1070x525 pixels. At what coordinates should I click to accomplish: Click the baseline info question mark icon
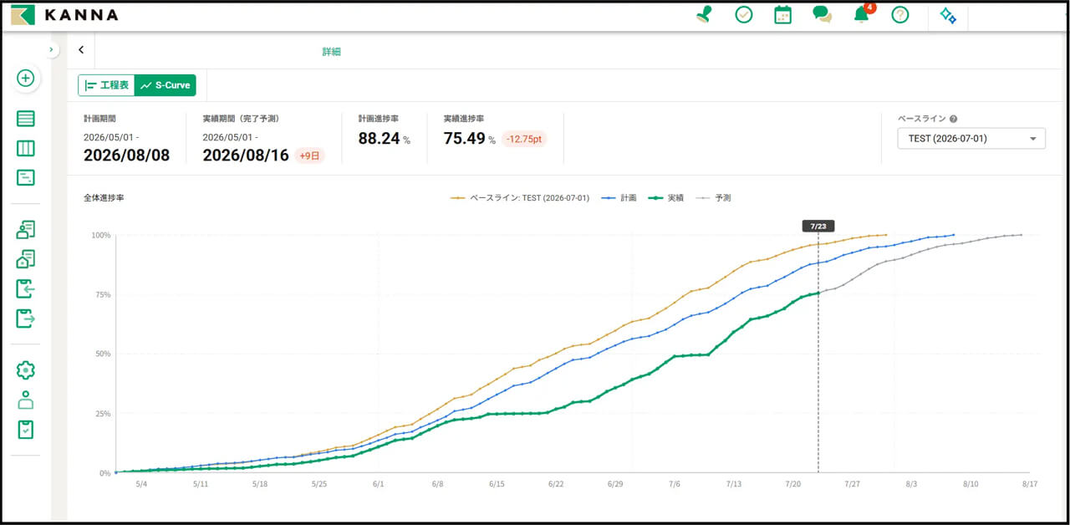(953, 120)
